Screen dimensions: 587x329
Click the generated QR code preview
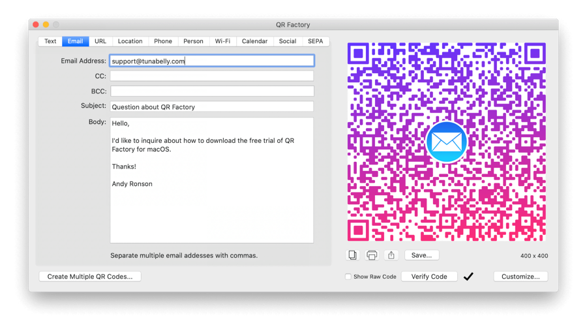[446, 142]
